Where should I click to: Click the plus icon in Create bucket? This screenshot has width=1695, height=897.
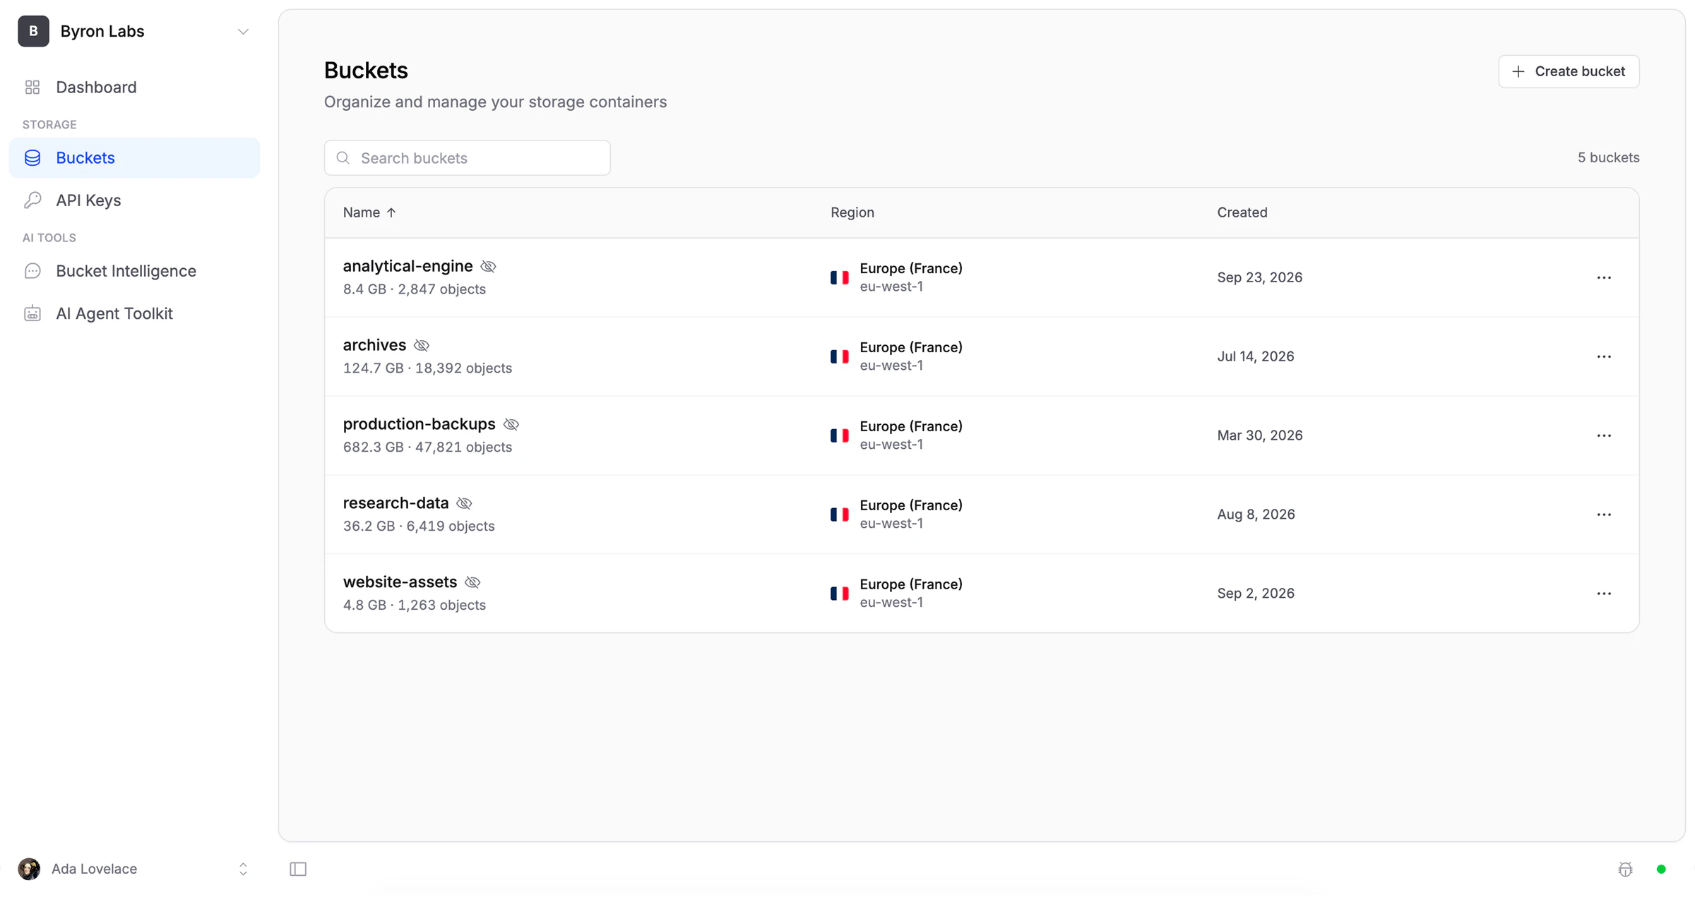1518,71
